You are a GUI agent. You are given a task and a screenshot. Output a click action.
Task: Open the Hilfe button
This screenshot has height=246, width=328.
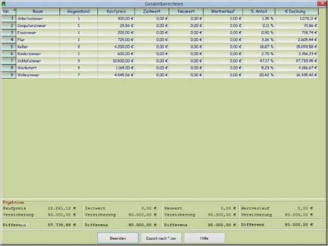click(205, 238)
